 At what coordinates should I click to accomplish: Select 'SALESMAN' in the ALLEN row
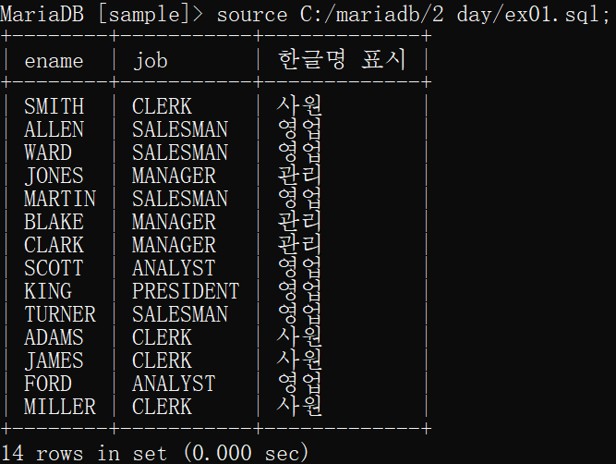click(x=180, y=129)
